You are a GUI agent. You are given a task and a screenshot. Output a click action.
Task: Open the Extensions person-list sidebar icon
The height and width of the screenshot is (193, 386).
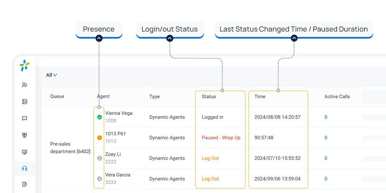24,85
